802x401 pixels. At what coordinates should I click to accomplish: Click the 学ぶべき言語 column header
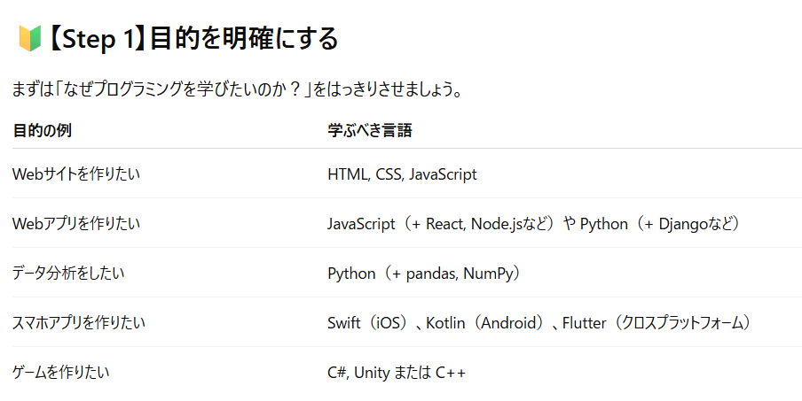click(370, 131)
